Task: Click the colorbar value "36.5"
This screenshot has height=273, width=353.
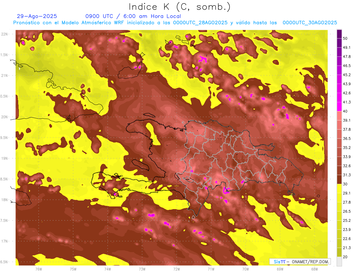Action: (x=347, y=138)
